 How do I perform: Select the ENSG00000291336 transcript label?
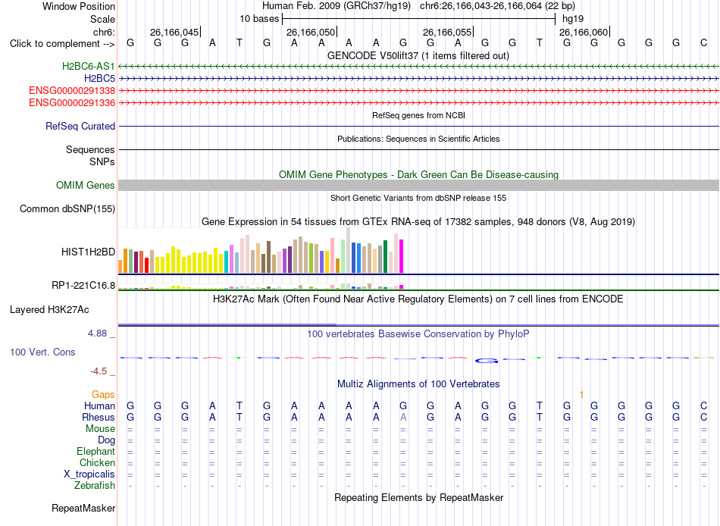point(72,102)
